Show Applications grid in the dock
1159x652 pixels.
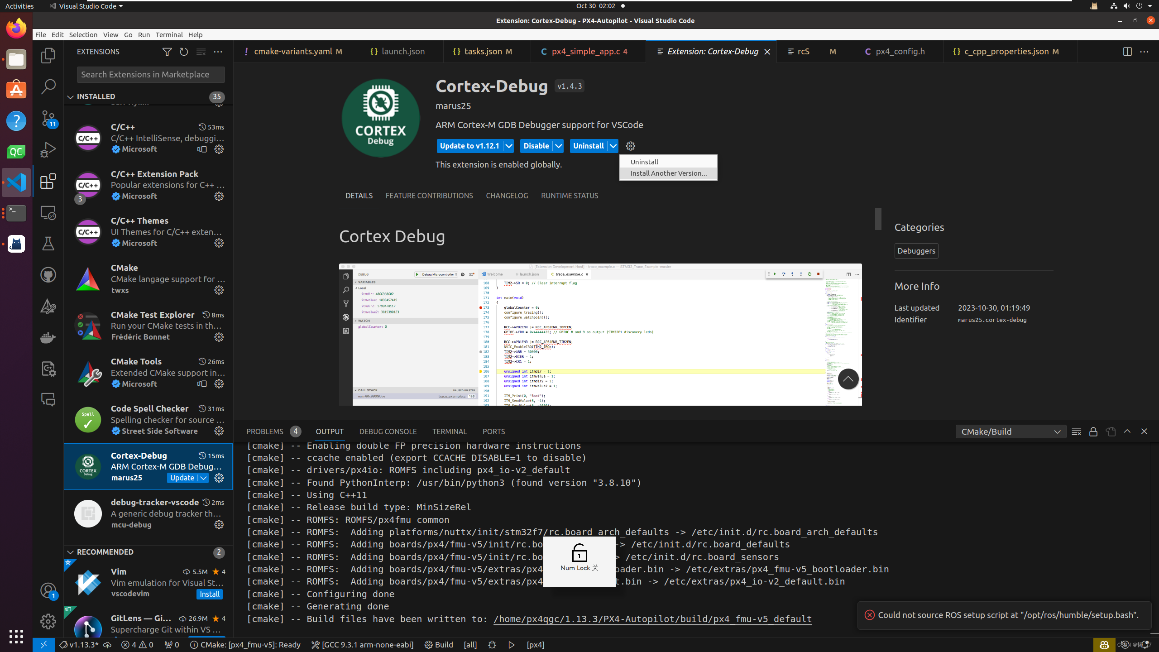(x=16, y=636)
